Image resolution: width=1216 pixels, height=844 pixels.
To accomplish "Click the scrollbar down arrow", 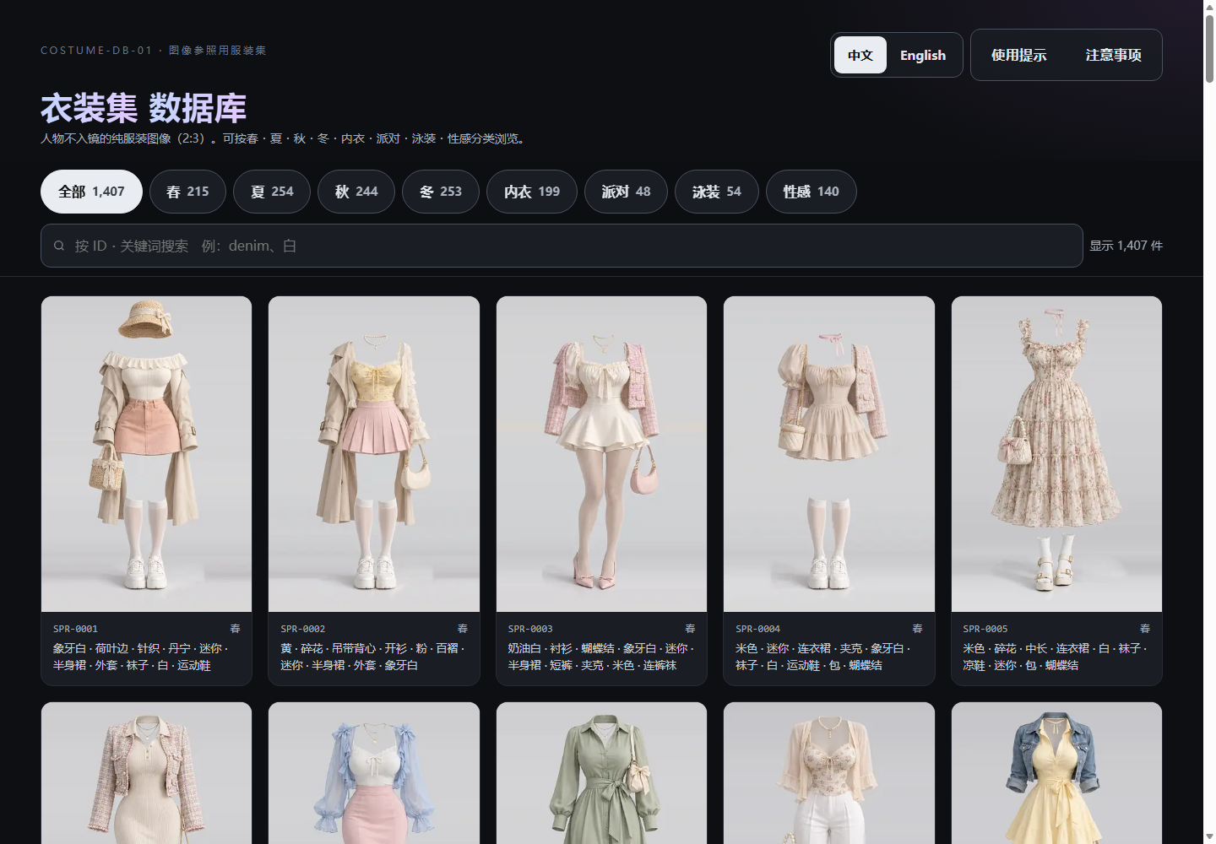I will tap(1209, 837).
